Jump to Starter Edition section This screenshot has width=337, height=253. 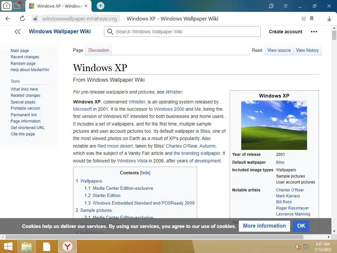pos(107,195)
